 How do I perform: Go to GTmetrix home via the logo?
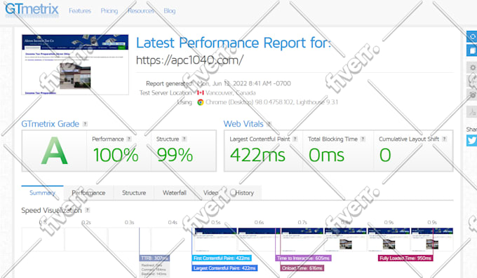pos(32,9)
